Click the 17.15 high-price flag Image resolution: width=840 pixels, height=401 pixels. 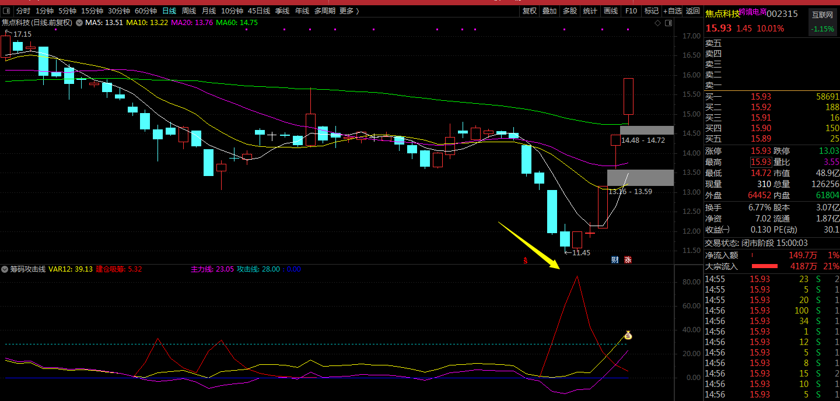tap(23, 34)
